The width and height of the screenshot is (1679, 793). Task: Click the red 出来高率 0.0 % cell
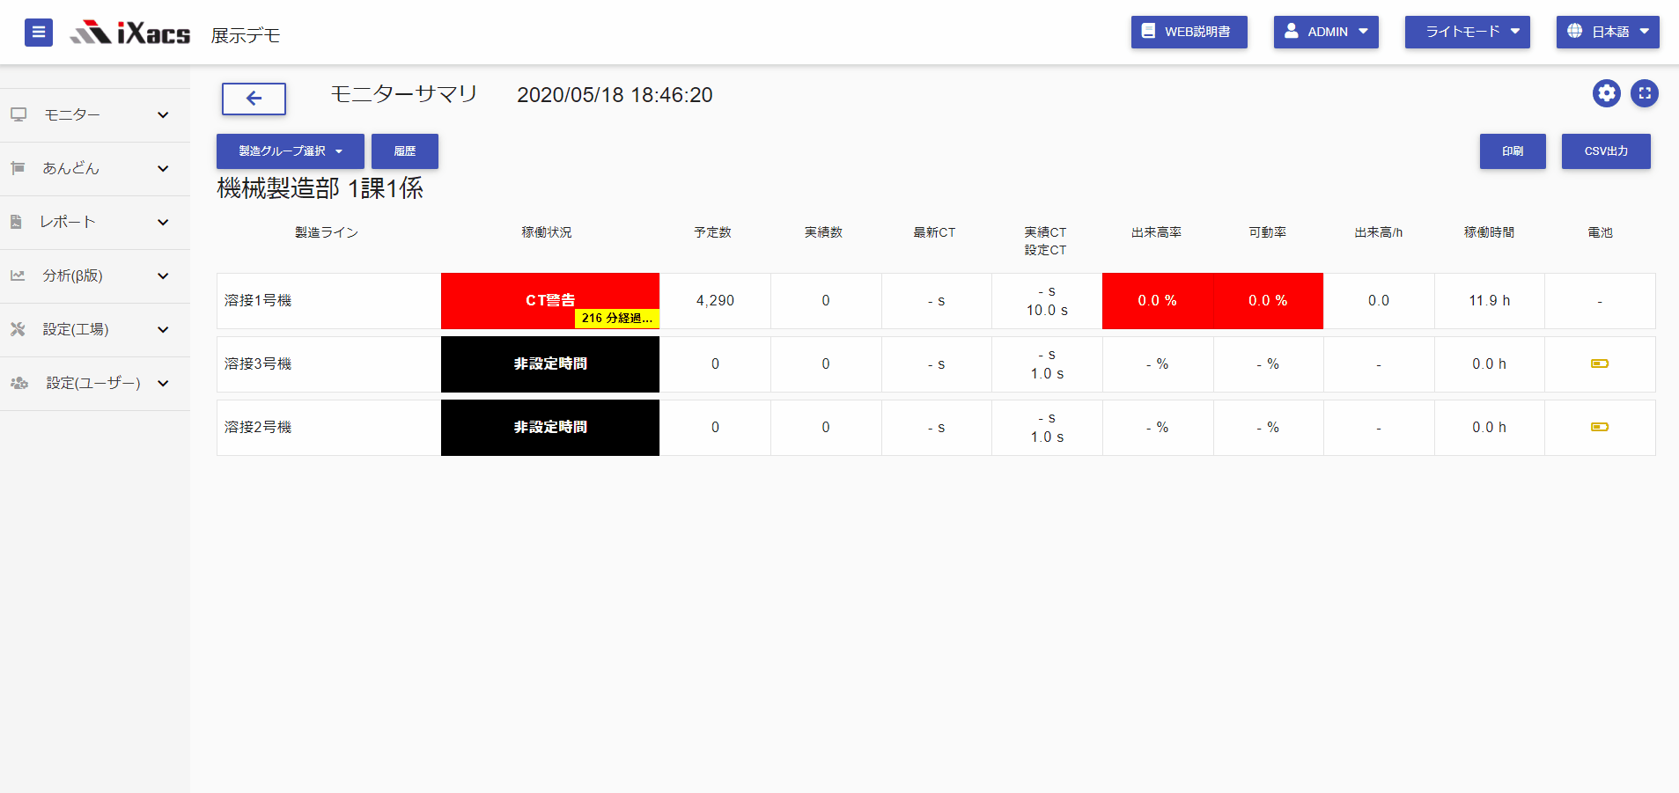(1158, 301)
